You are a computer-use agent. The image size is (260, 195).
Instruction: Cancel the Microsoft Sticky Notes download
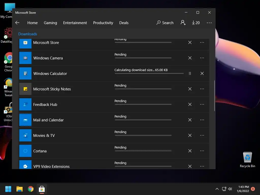(190, 89)
